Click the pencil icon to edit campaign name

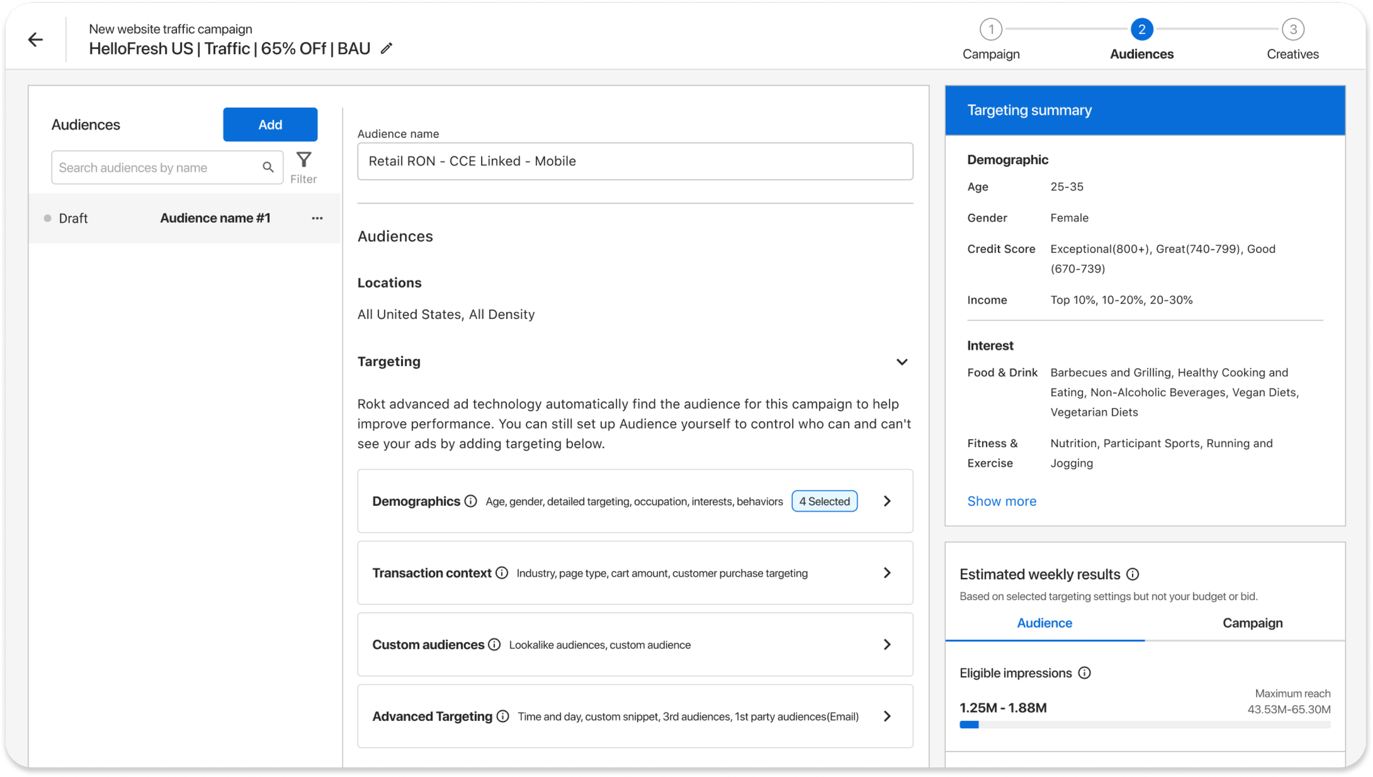(x=387, y=49)
